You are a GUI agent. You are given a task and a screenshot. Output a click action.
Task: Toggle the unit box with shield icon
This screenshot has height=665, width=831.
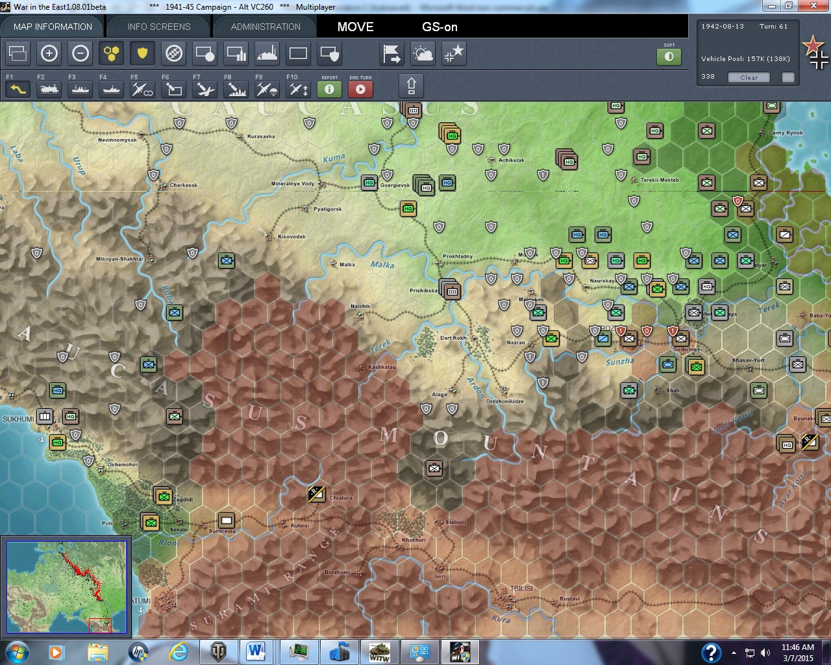[x=330, y=53]
